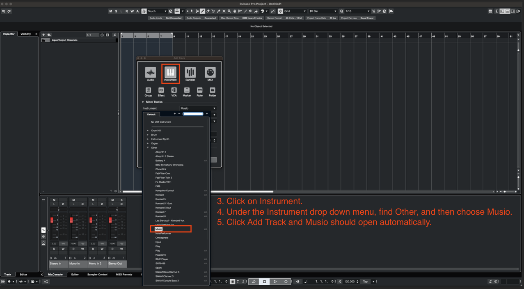Viewport: 524px width, 289px height.
Task: Select the Zoom magnifier tool
Action: click(229, 11)
